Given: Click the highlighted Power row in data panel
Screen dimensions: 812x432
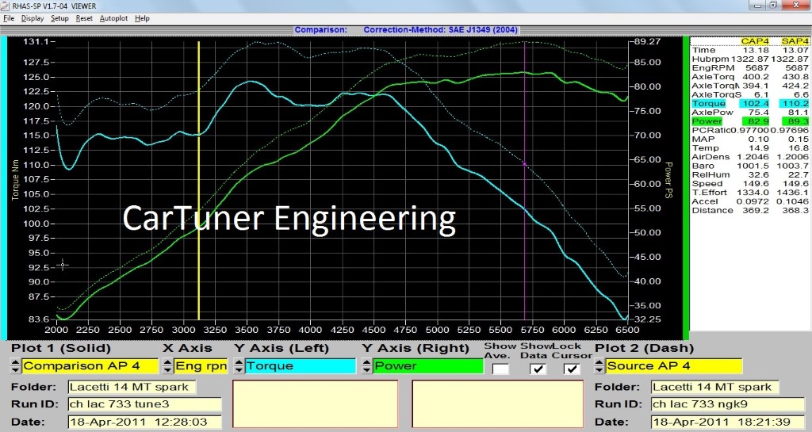Looking at the screenshot, I should pyautogui.click(x=750, y=121).
